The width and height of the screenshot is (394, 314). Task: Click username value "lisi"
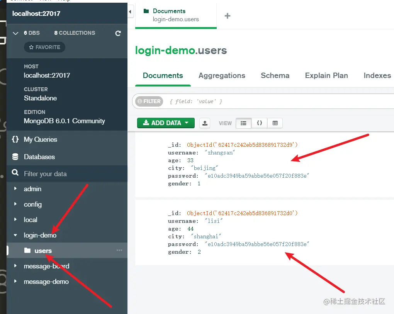coord(214,221)
